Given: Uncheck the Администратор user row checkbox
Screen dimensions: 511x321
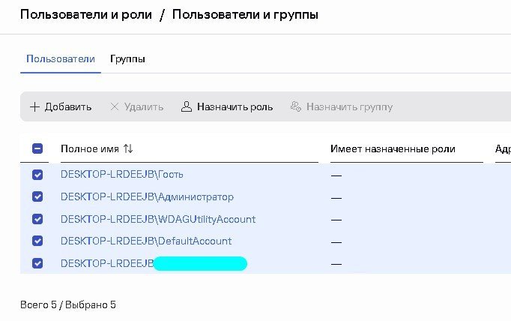Looking at the screenshot, I should coord(37,196).
